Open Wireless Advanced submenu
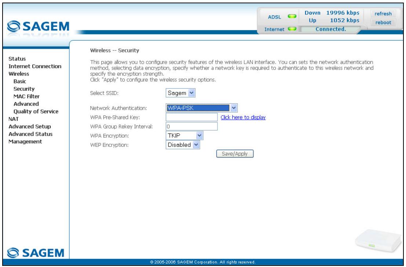The width and height of the screenshot is (406, 267). (x=26, y=104)
